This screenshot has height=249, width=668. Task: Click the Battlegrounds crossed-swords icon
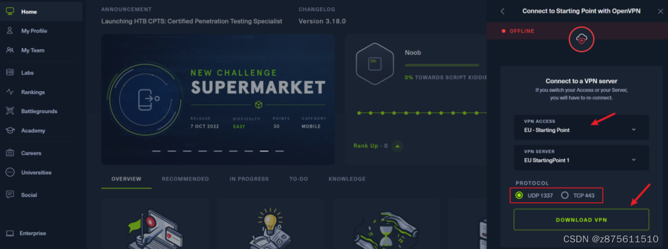pos(10,111)
